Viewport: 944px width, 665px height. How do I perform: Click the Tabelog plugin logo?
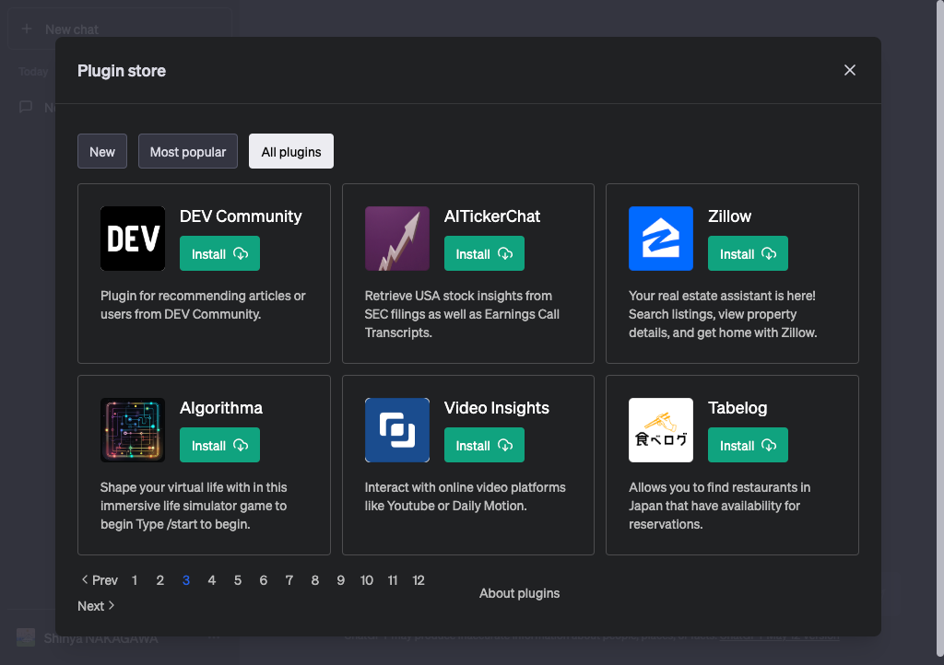pos(660,430)
